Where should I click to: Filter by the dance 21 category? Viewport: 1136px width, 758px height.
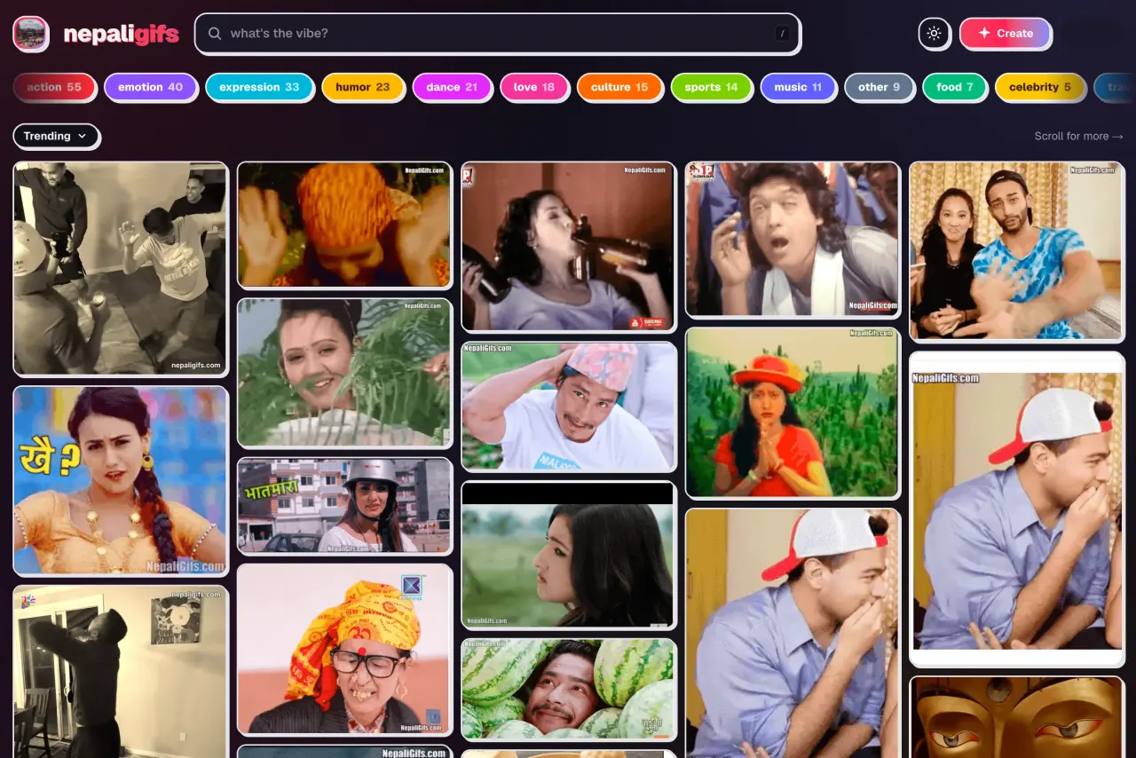pos(452,87)
